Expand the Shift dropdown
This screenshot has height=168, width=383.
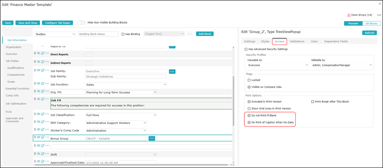[121, 154]
